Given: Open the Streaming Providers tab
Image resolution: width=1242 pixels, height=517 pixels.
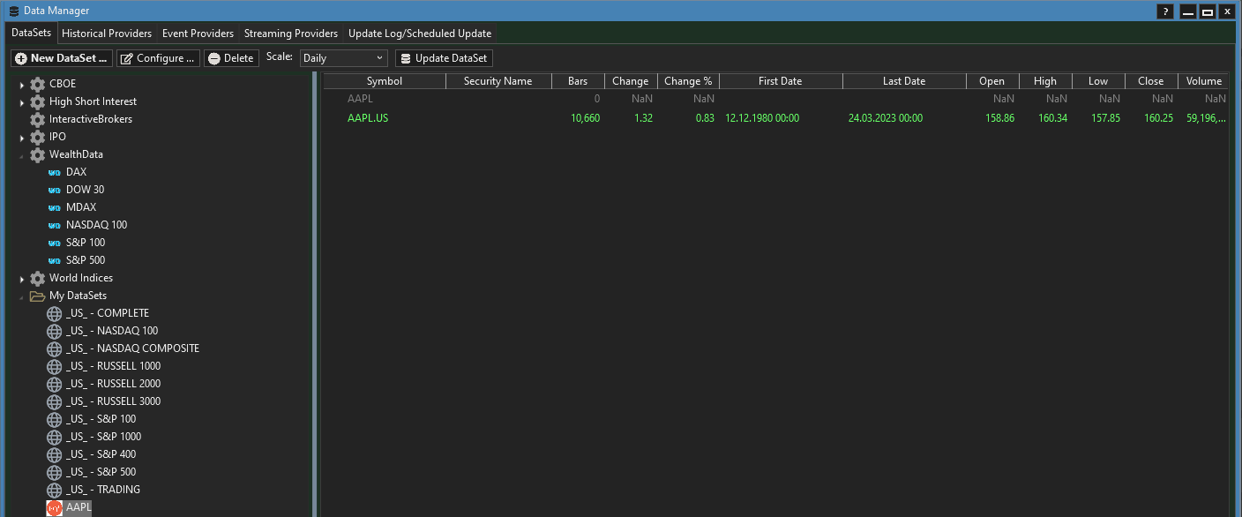Looking at the screenshot, I should 291,34.
